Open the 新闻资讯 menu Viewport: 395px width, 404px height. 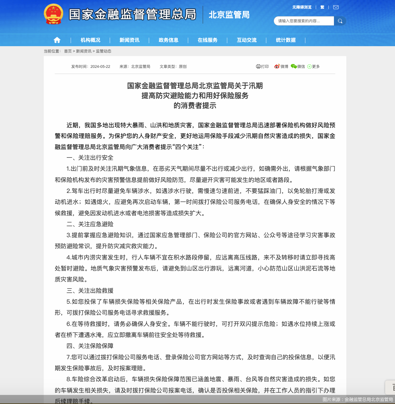(x=129, y=40)
